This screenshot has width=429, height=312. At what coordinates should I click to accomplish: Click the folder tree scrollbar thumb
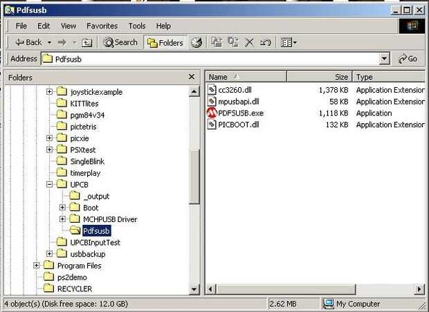coord(194,176)
